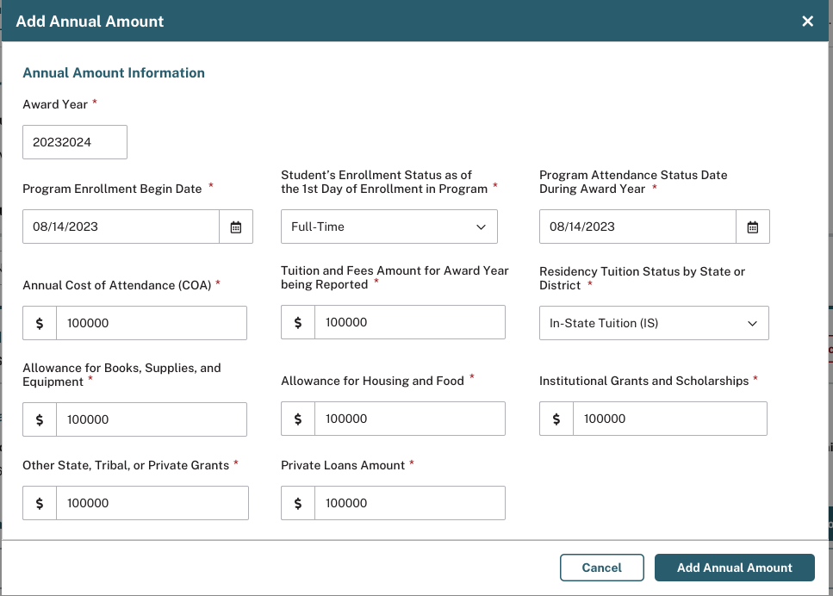
Task: Select Other State, Tribal, or Private Grants field
Action: [152, 503]
